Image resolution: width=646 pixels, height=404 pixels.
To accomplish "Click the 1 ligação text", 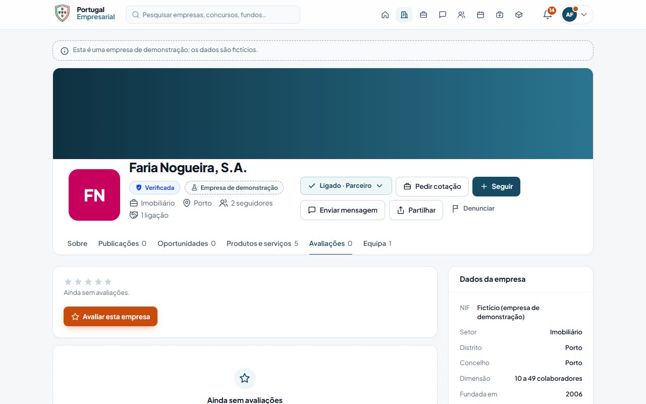I will (x=155, y=215).
